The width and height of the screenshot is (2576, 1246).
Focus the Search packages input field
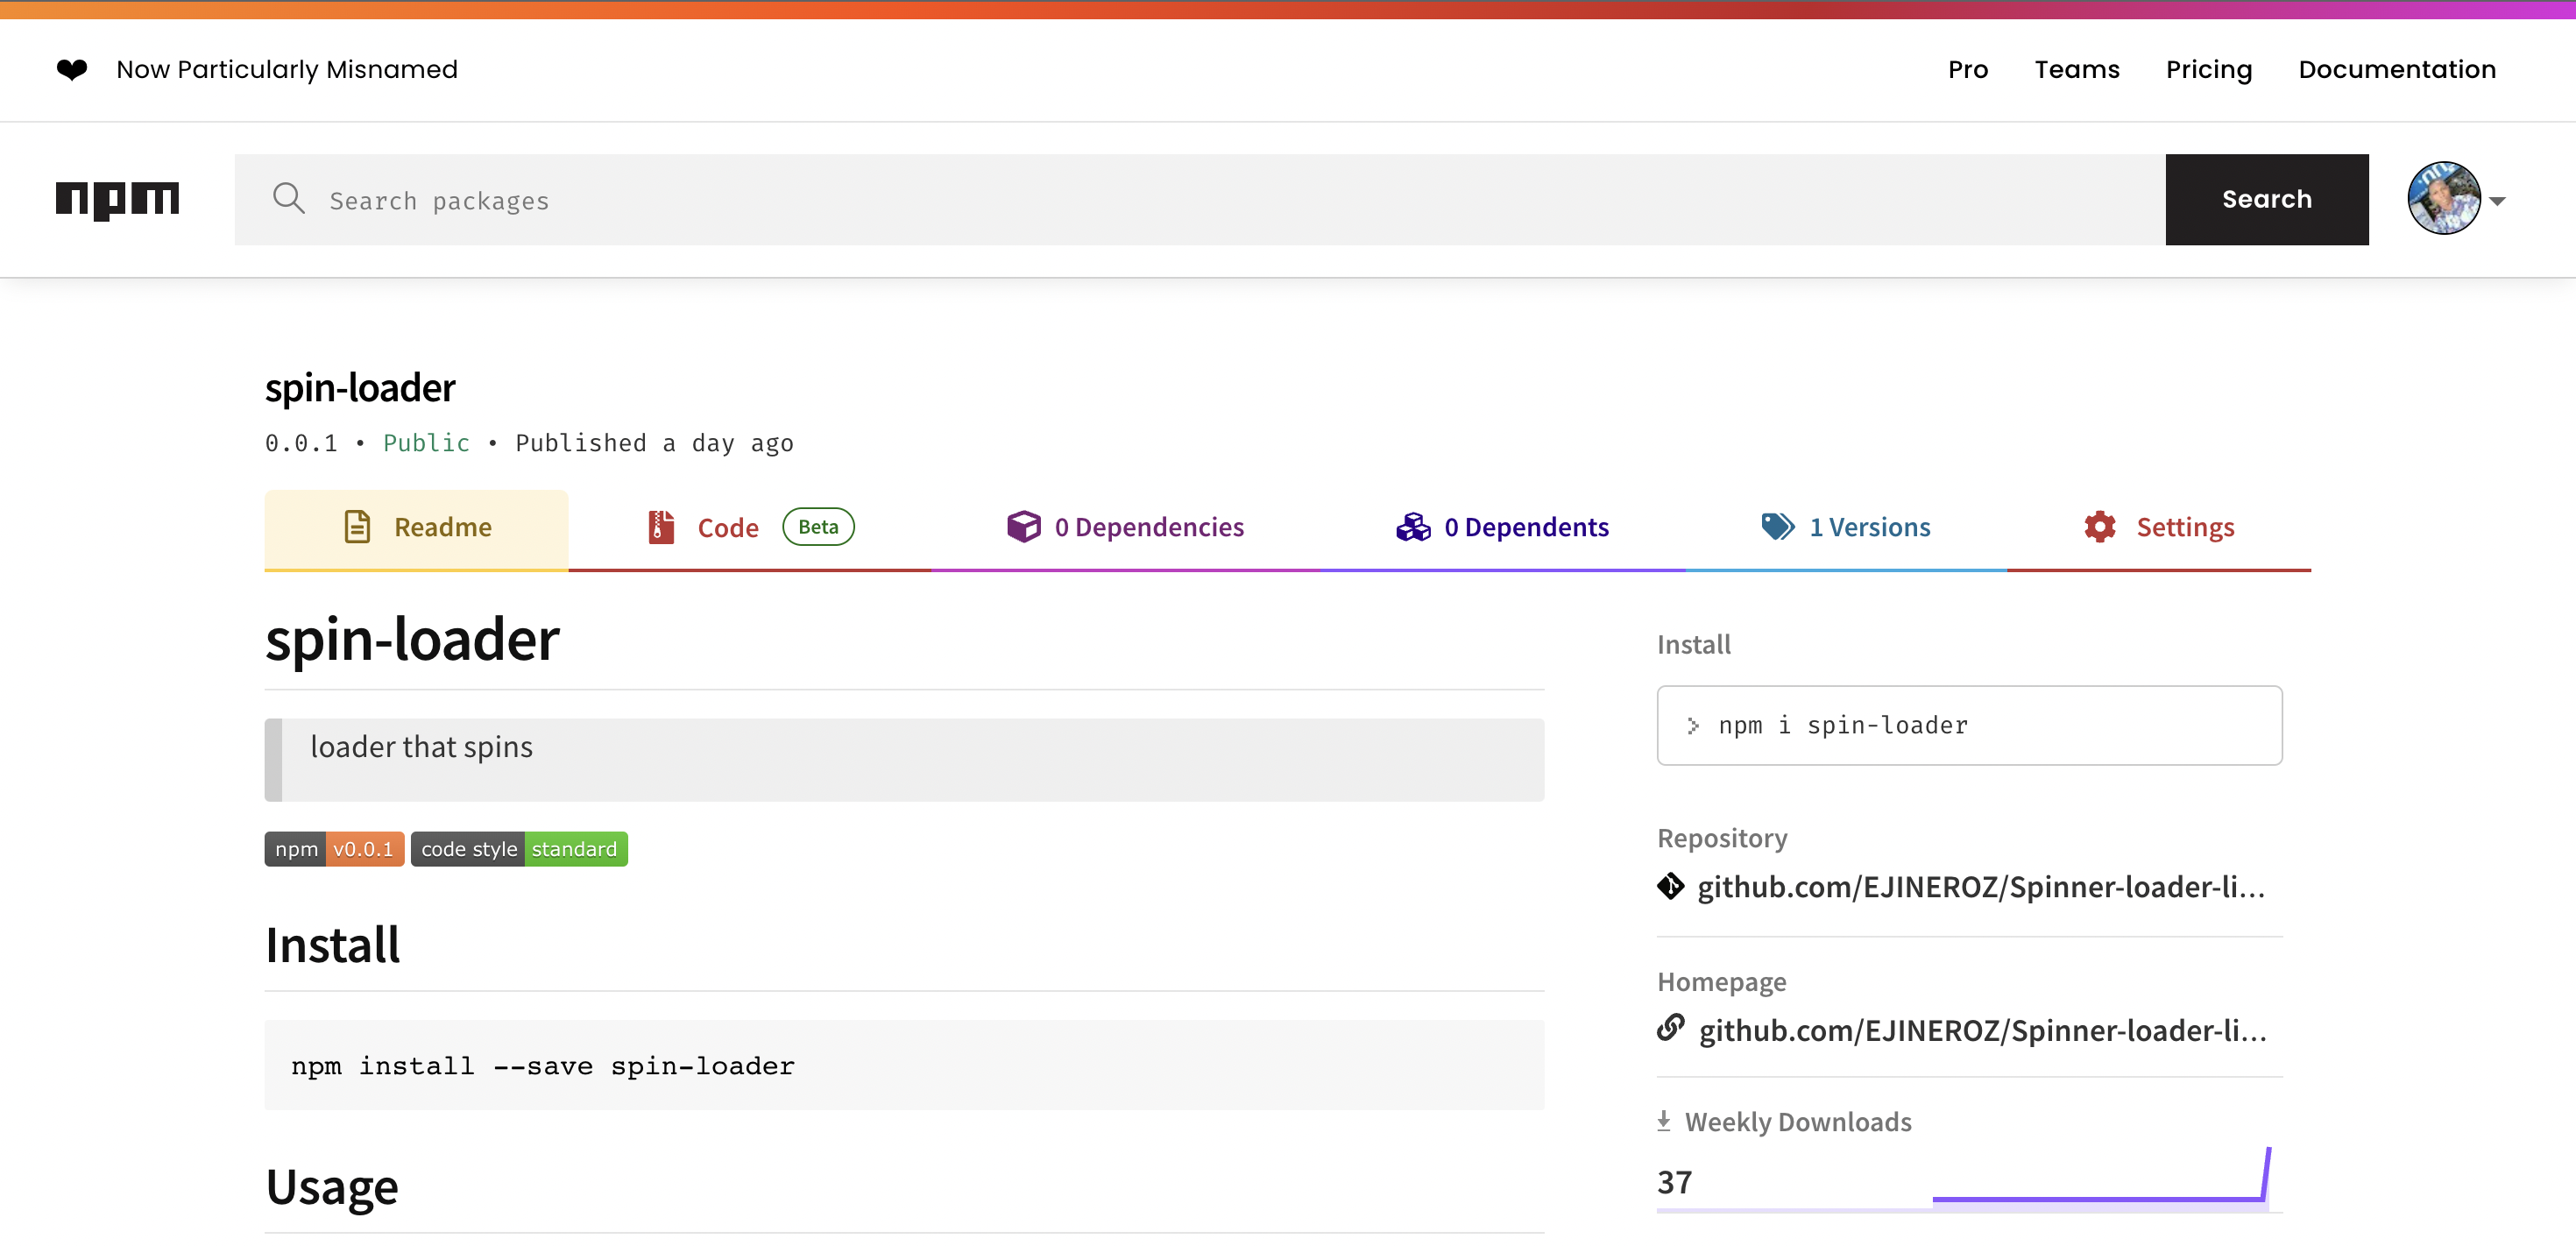pyautogui.click(x=1200, y=199)
